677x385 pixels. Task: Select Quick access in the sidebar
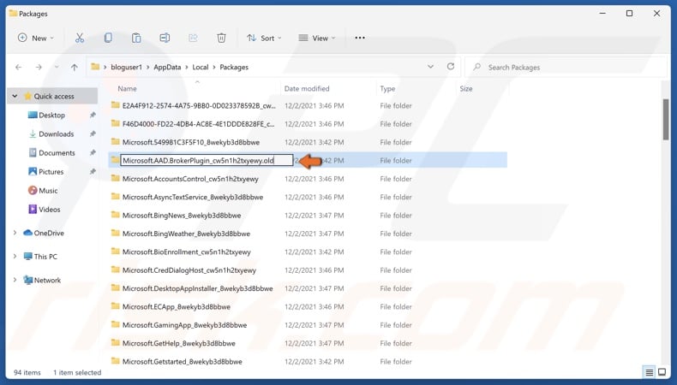pos(54,96)
